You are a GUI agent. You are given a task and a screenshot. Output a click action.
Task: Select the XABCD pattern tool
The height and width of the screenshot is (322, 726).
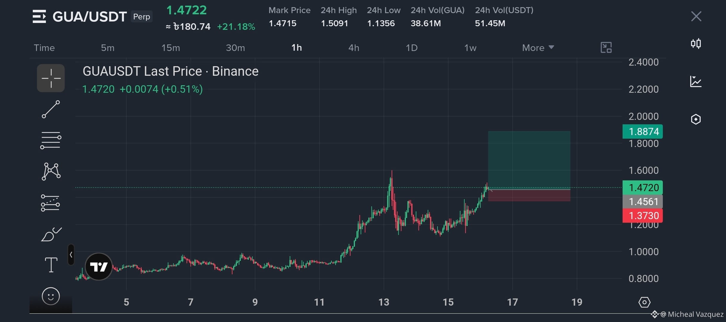pyautogui.click(x=51, y=171)
